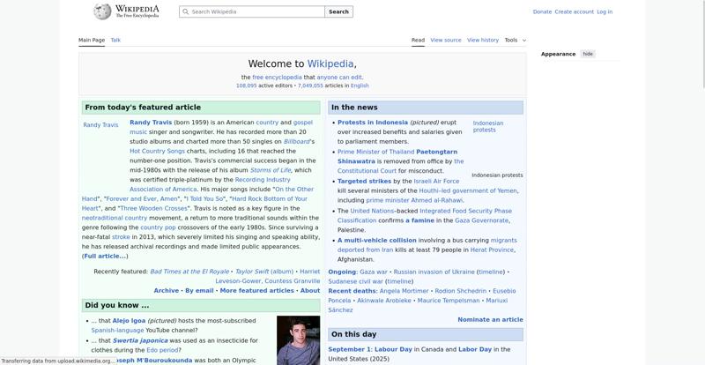Open the Alejo Igoa link
The width and height of the screenshot is (705, 365).
point(129,321)
